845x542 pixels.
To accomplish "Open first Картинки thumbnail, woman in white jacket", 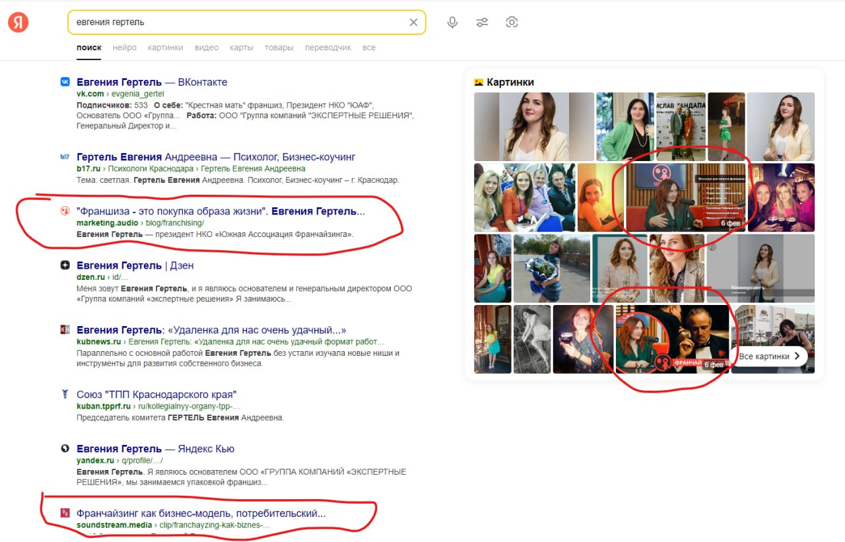I will (534, 127).
